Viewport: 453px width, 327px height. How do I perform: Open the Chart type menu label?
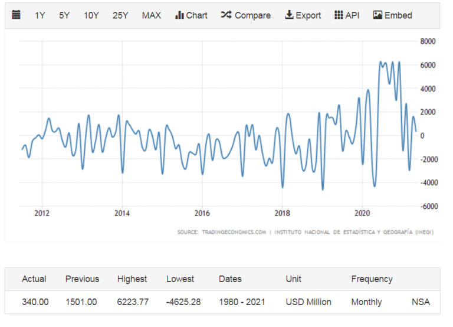click(196, 15)
